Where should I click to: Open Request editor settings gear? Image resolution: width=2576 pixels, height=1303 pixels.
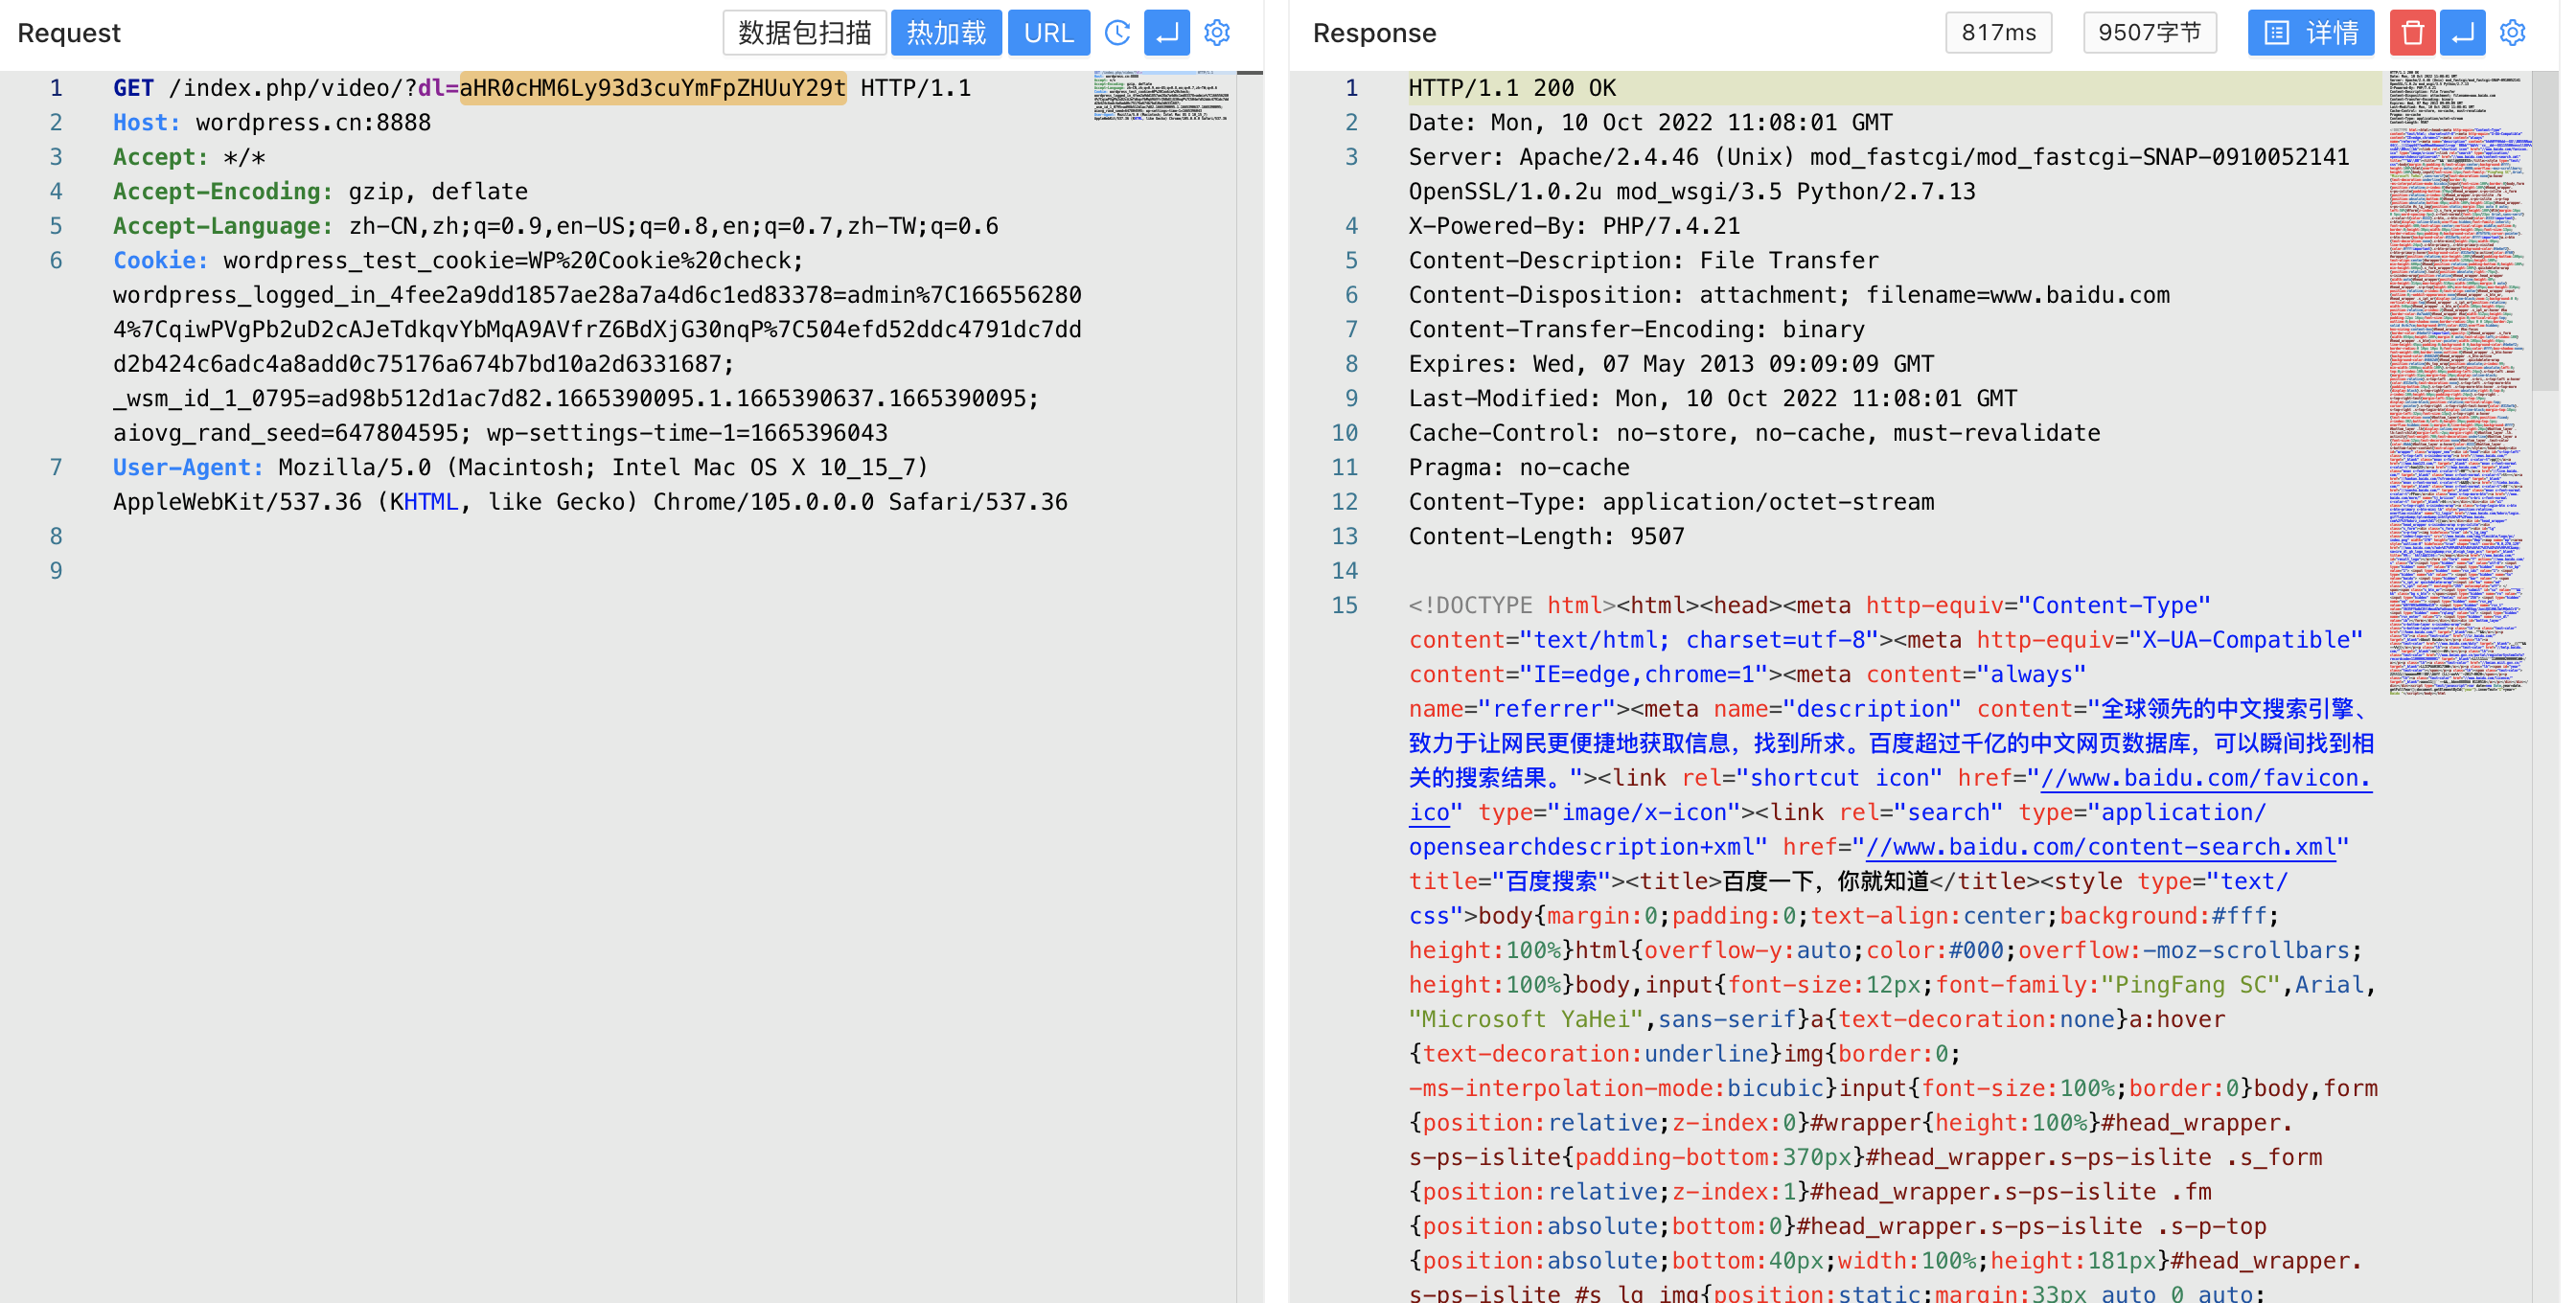click(1217, 33)
